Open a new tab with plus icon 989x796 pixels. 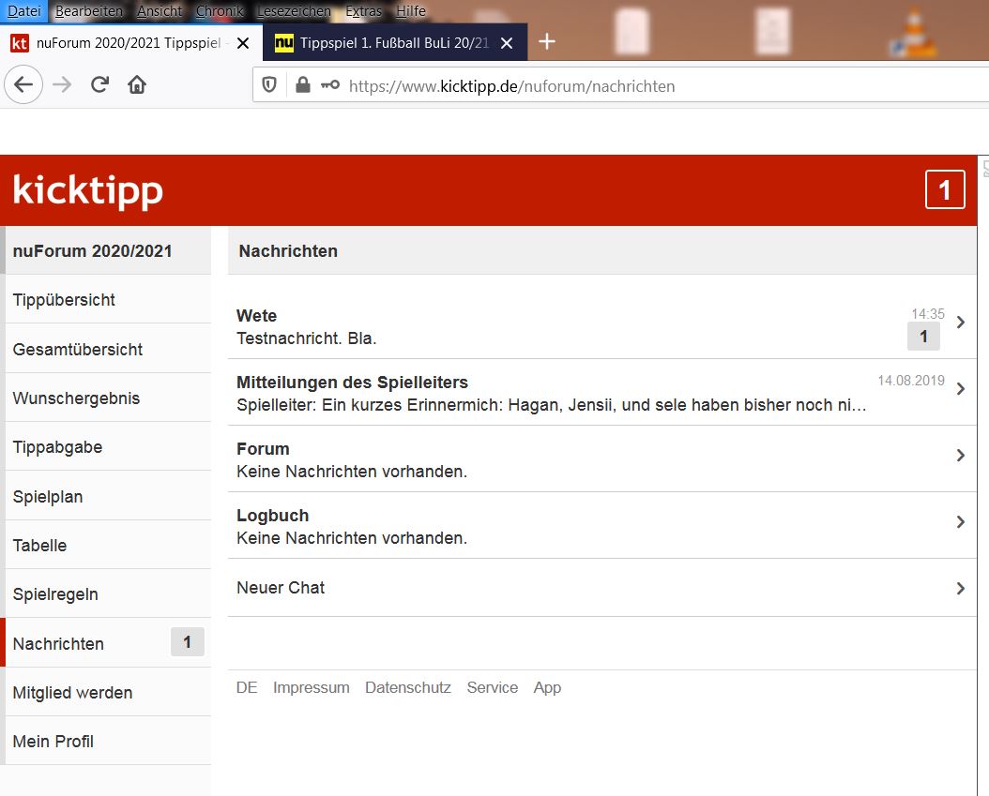click(547, 42)
